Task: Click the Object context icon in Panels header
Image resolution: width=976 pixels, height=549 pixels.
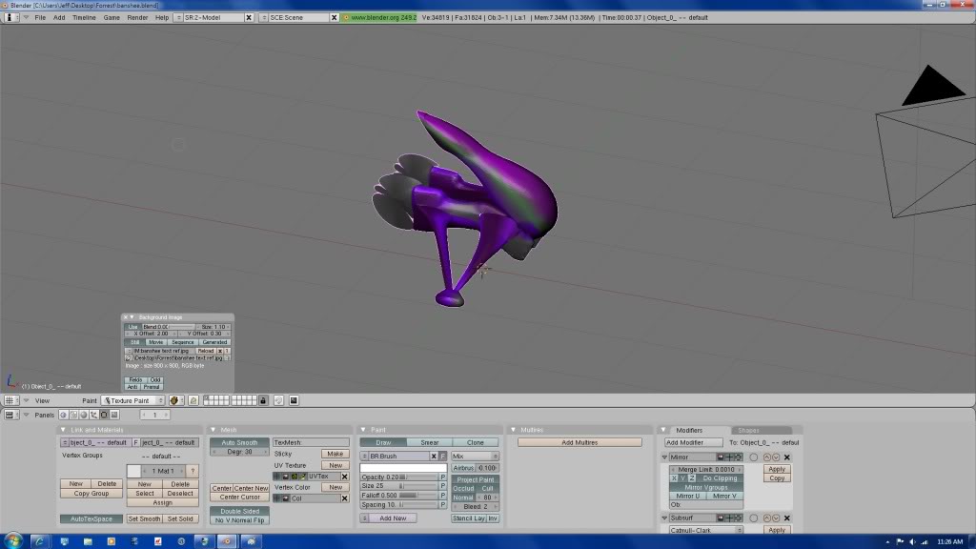Action: point(94,415)
